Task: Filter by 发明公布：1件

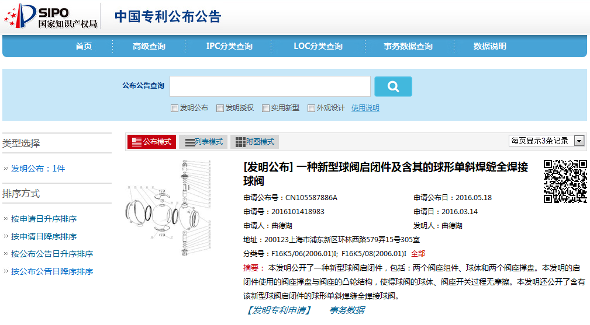Action: (38, 169)
